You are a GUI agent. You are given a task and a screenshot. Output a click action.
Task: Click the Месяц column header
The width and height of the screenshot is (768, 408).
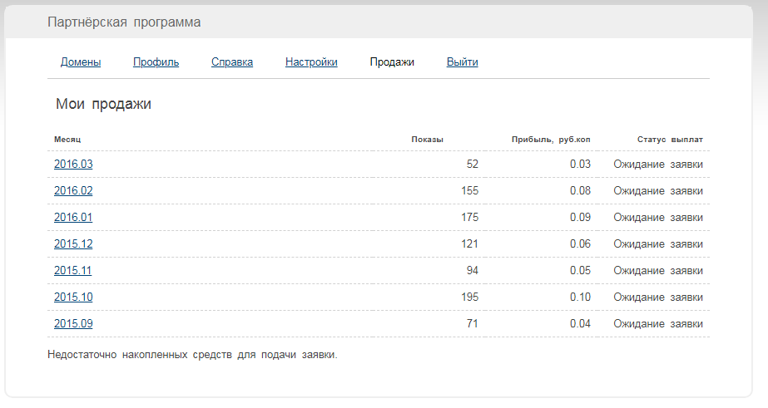(x=67, y=140)
